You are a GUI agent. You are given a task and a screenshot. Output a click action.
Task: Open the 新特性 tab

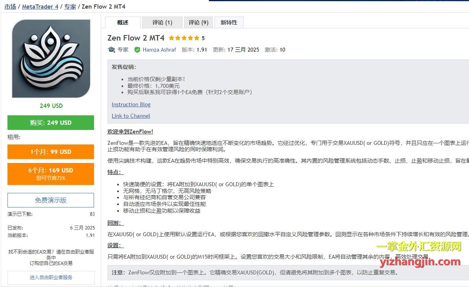pyautogui.click(x=229, y=22)
